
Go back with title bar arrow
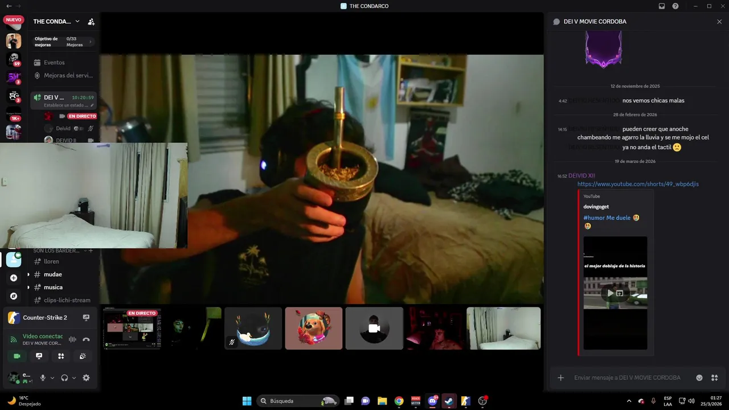point(9,6)
